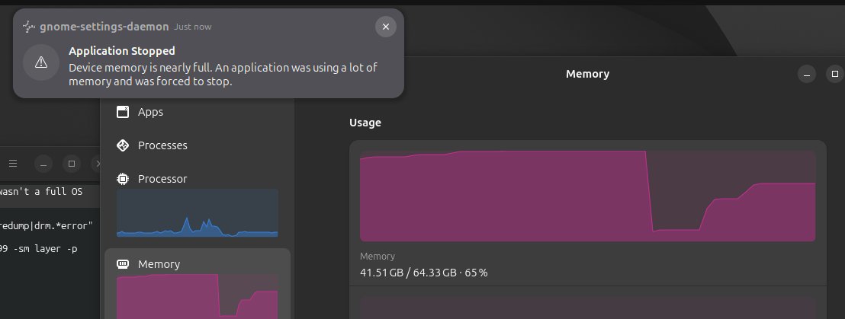Click the blue Processor usage mini graph

click(198, 213)
